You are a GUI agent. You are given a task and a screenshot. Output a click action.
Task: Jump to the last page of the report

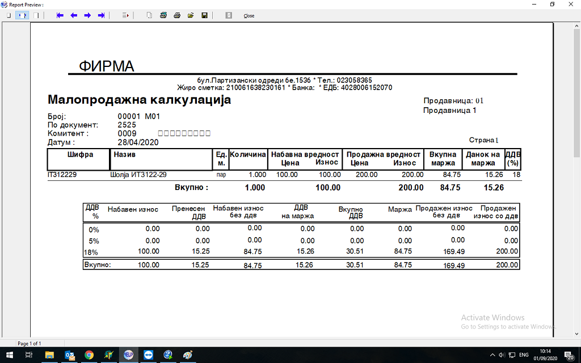pos(101,15)
